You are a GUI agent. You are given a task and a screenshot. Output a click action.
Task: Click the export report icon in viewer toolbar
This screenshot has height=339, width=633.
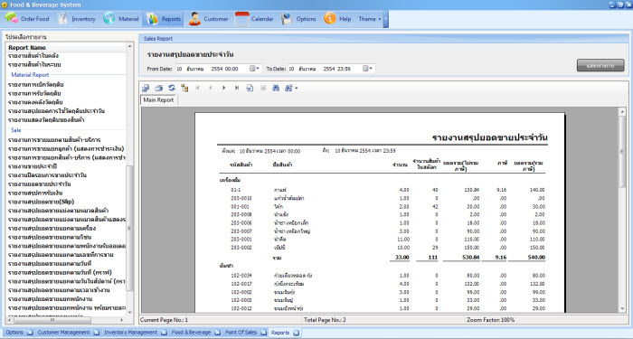146,88
